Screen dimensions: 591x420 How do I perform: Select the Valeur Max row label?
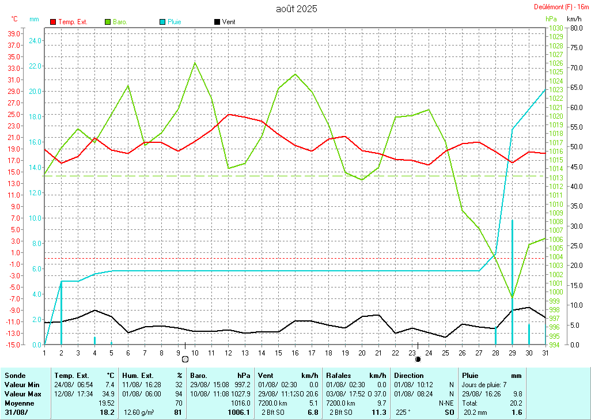pos(21,393)
